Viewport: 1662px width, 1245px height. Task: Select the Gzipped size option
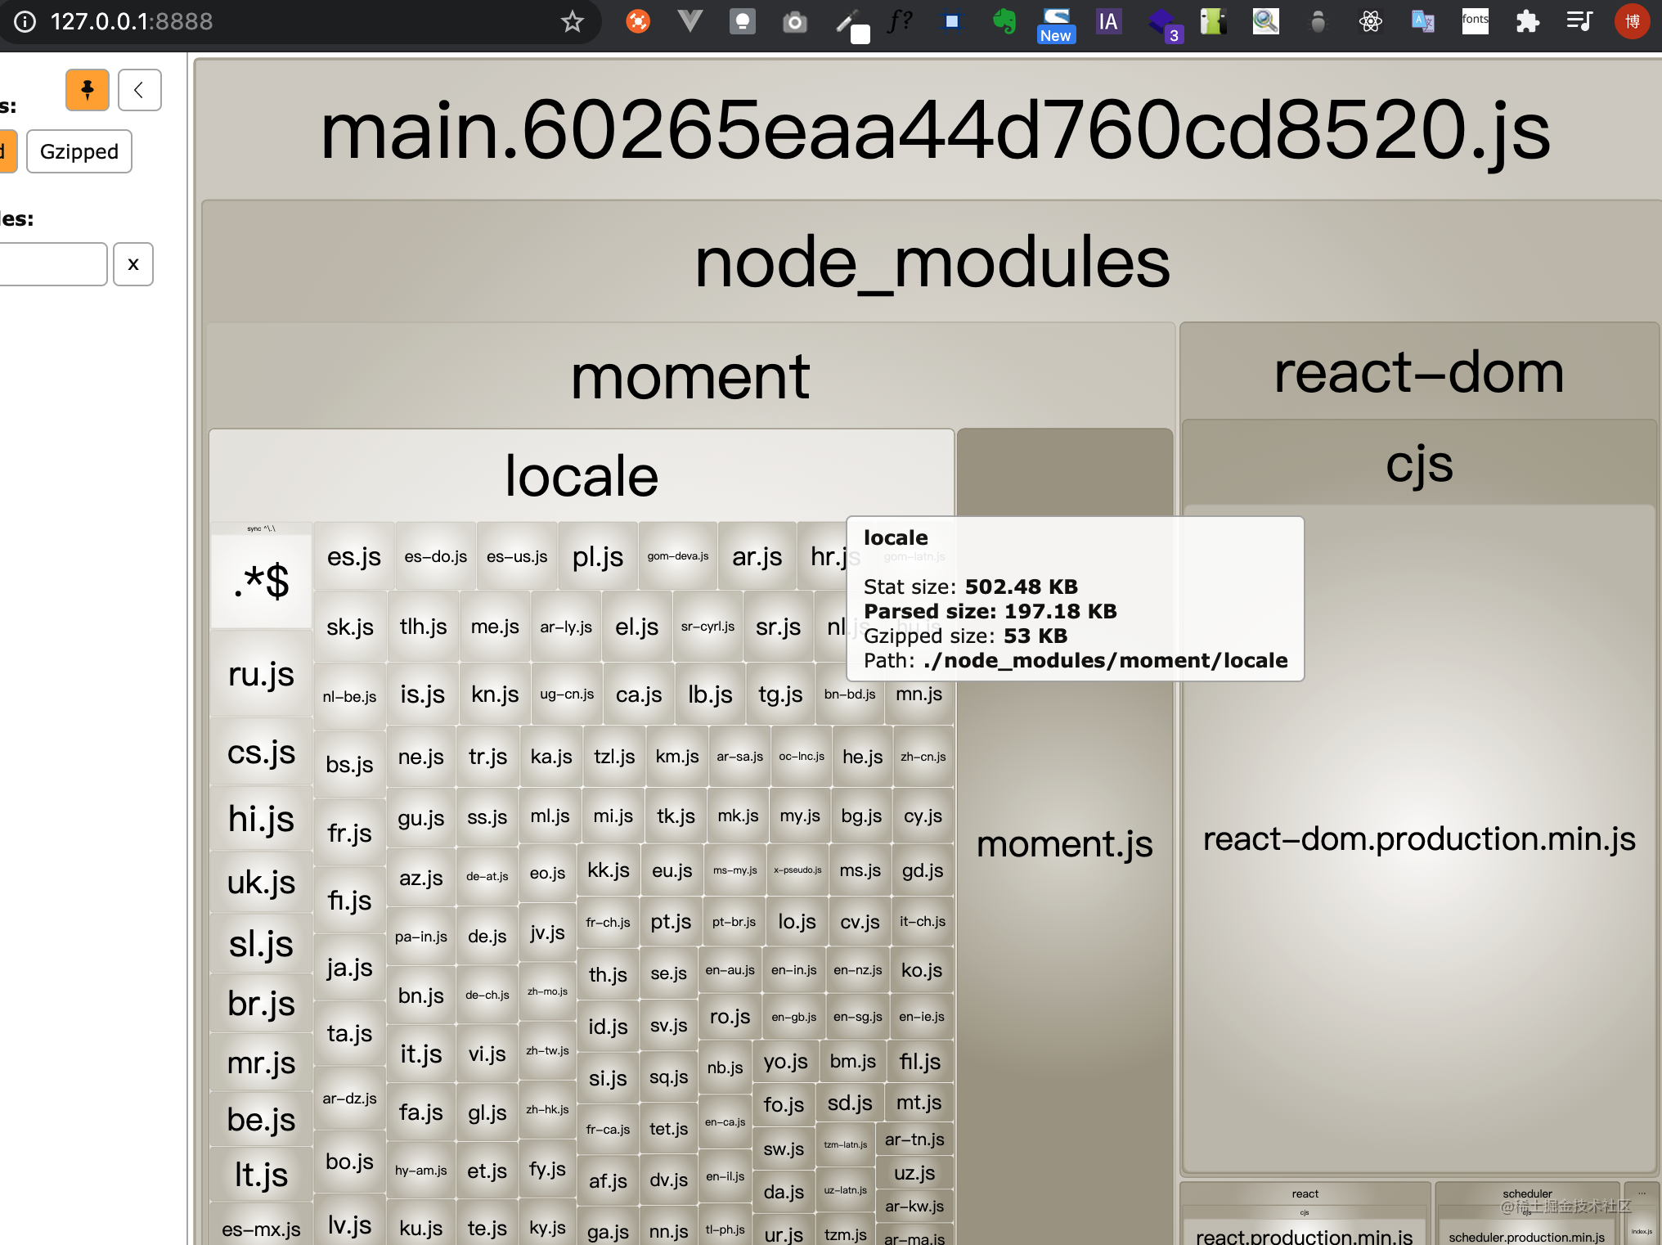point(79,151)
